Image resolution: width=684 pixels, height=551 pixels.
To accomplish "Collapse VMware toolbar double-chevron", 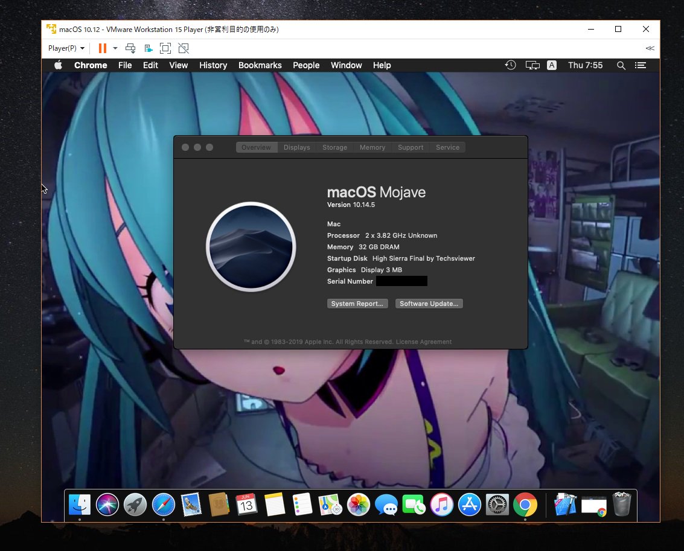I will coord(650,48).
